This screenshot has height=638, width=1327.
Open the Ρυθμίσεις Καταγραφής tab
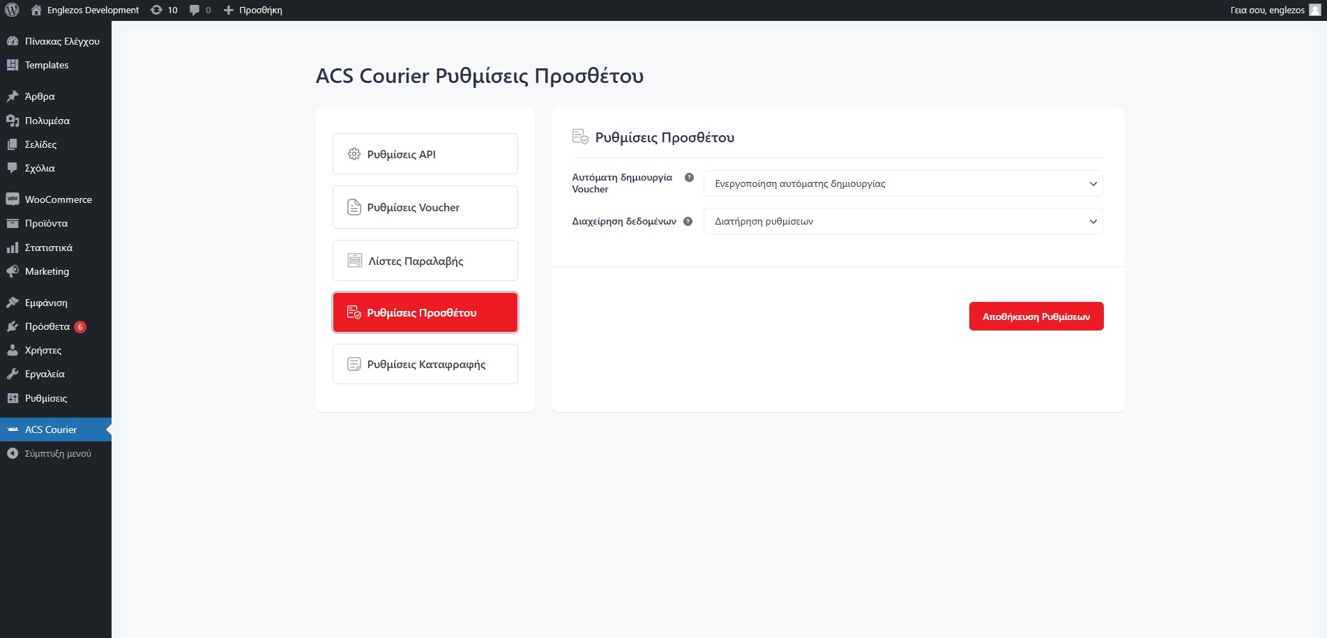pyautogui.click(x=425, y=364)
